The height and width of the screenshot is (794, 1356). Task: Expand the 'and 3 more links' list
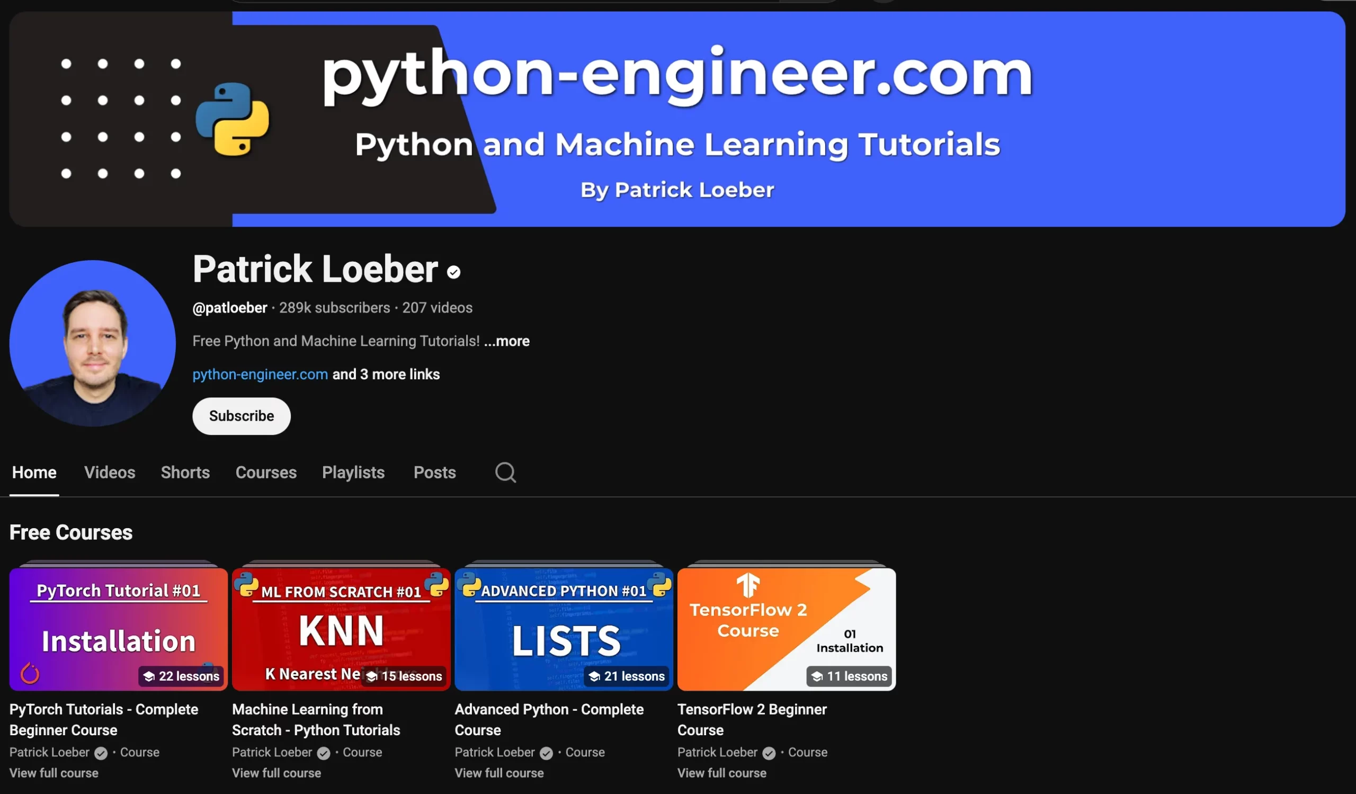tap(386, 374)
